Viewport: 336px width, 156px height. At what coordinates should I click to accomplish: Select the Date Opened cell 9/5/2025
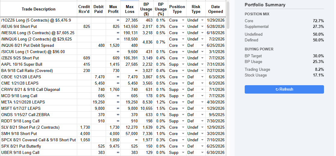coord(216,115)
